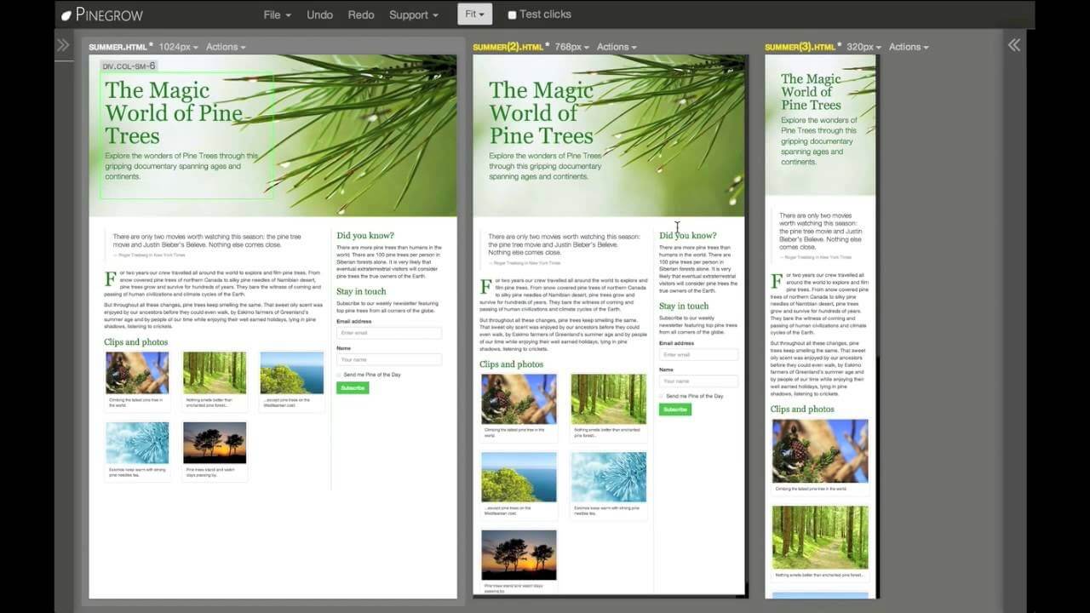
Task: Click Redo in the top bar
Action: pyautogui.click(x=361, y=14)
